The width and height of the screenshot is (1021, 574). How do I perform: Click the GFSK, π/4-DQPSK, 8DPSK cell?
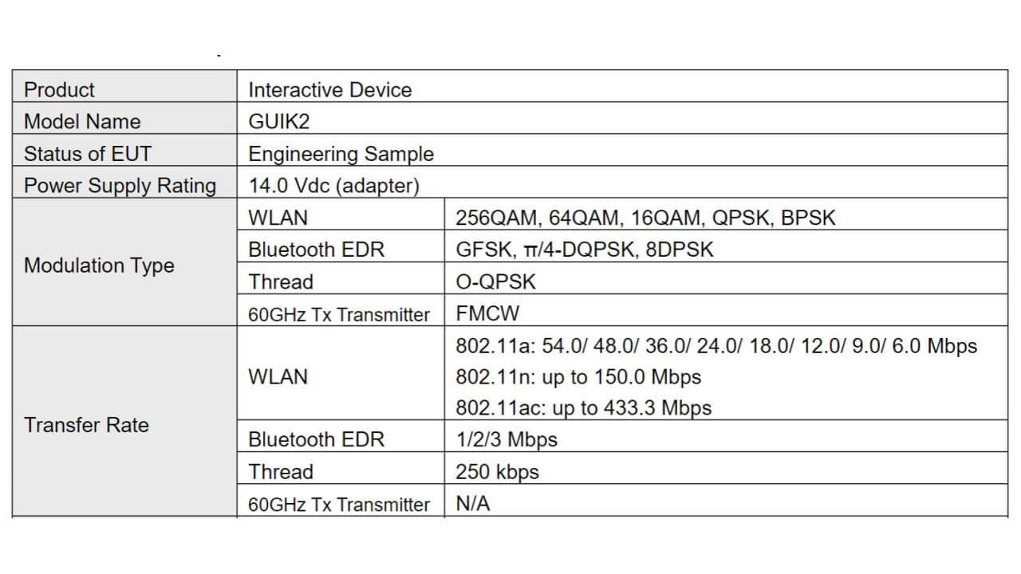(585, 250)
